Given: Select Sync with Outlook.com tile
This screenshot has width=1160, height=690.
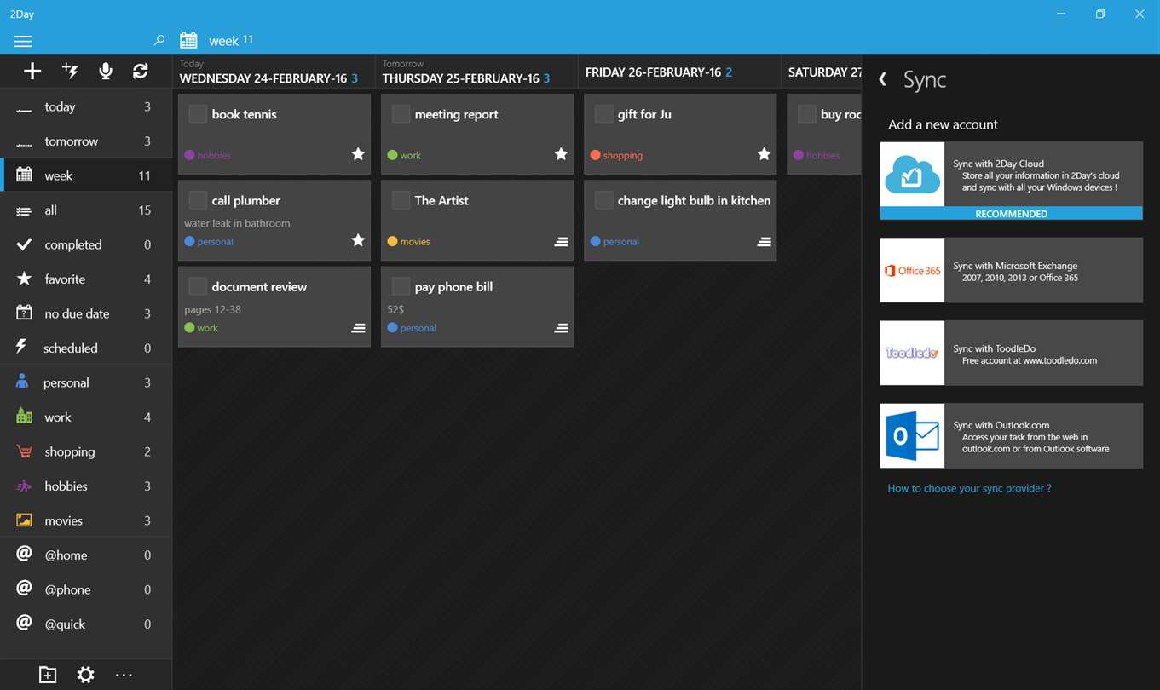Looking at the screenshot, I should (x=1011, y=436).
